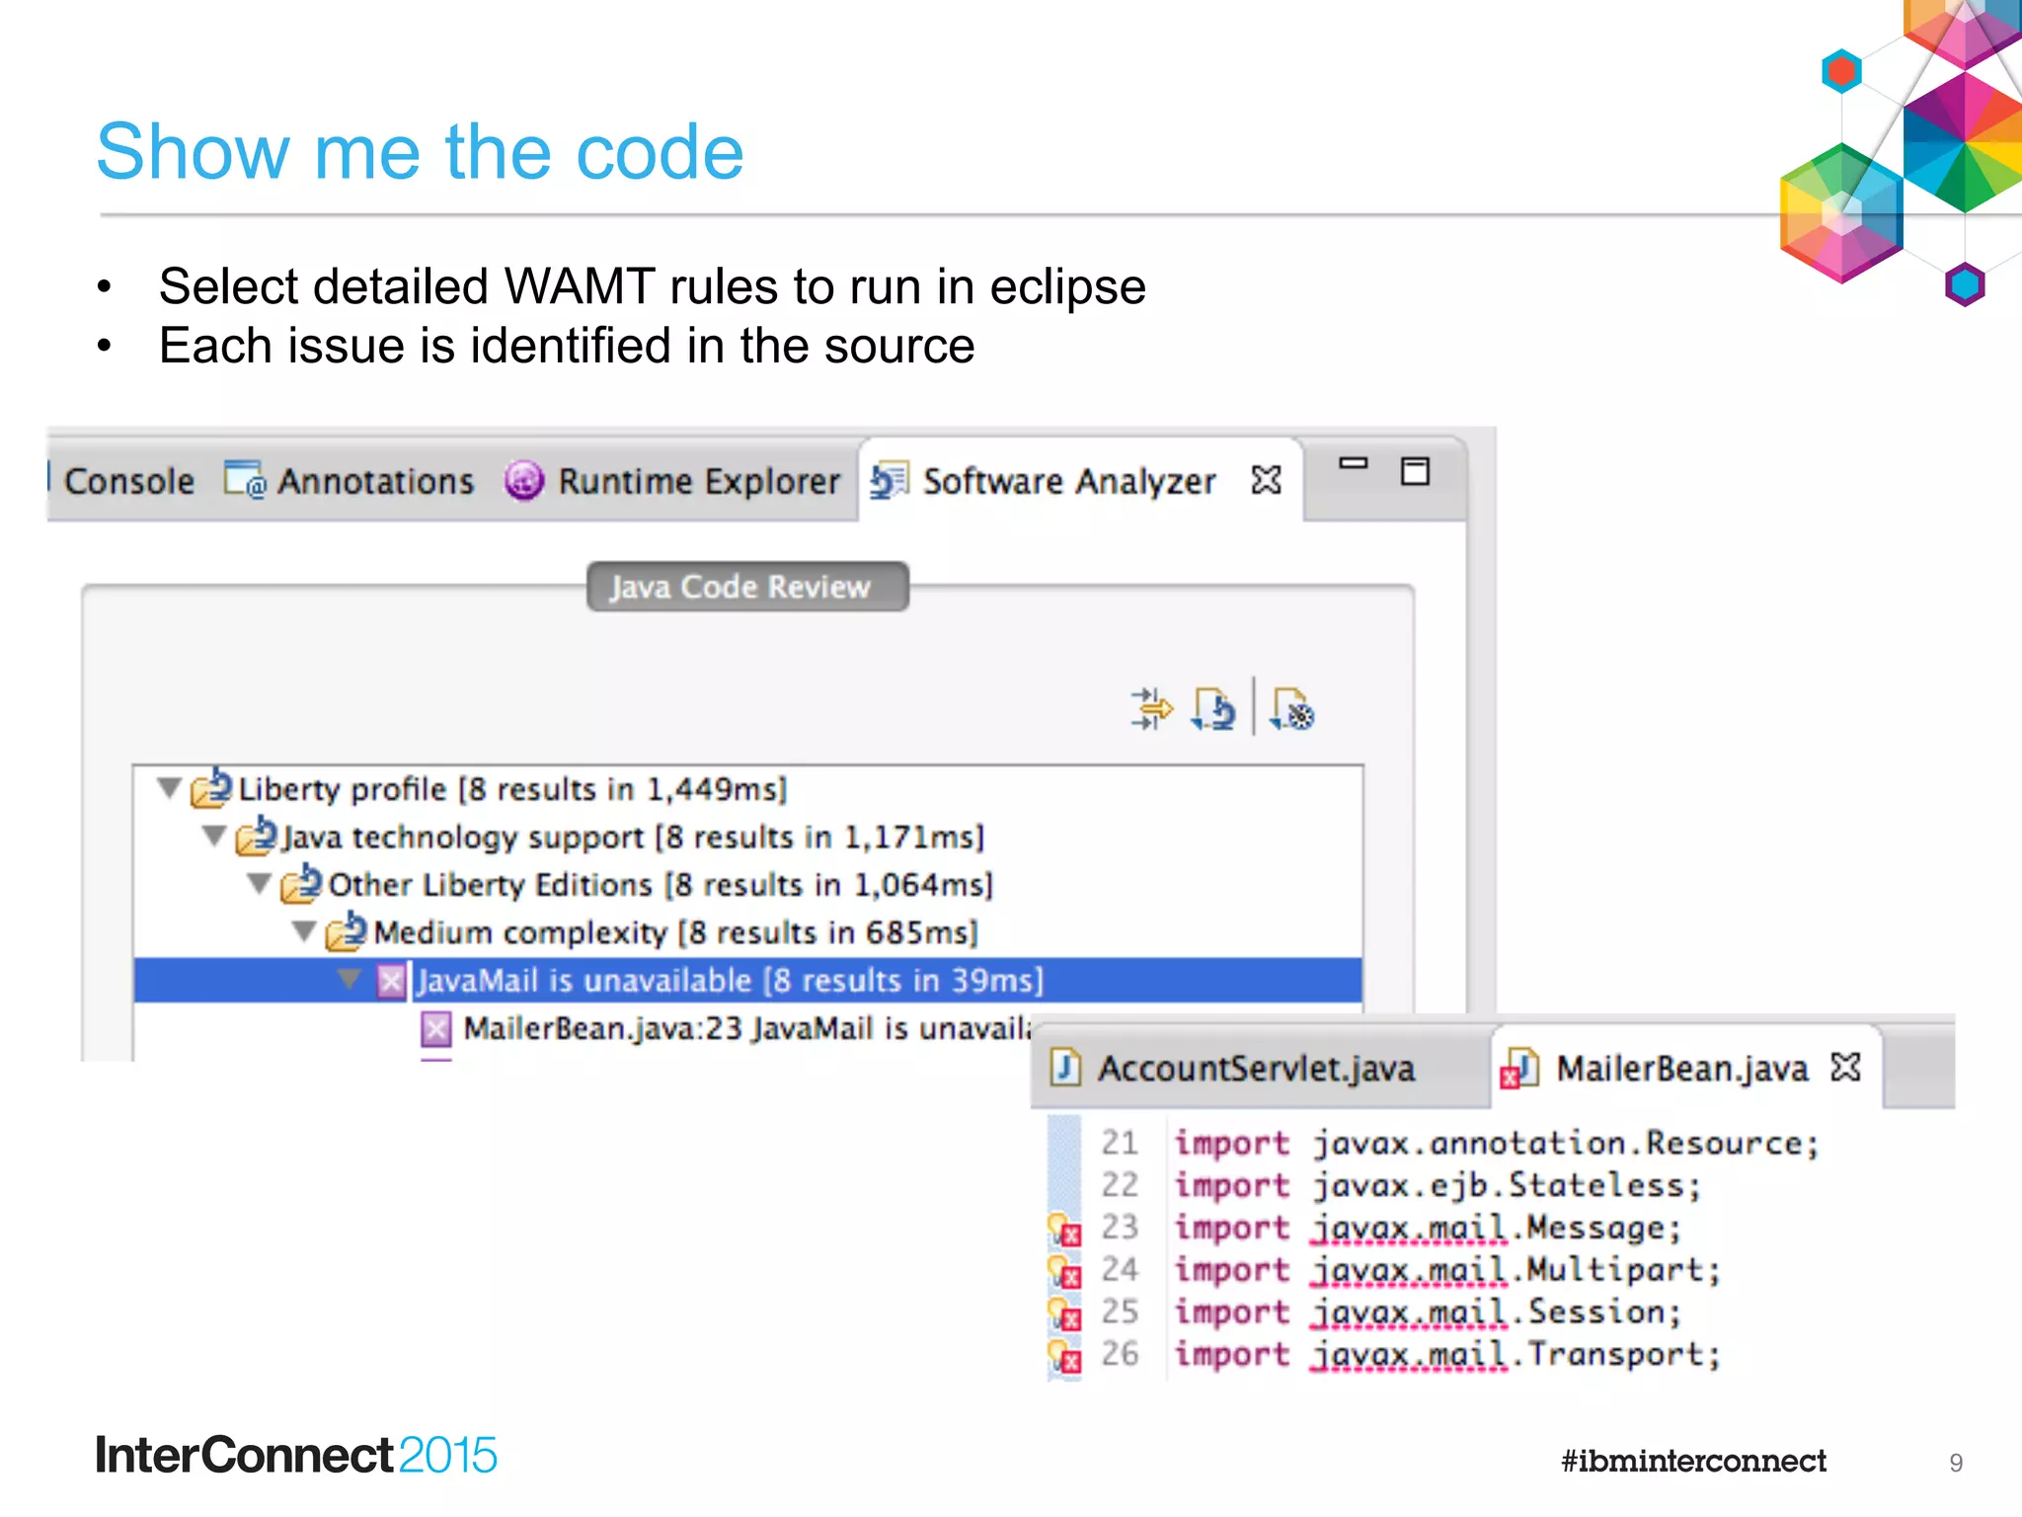Click the javax.mail.Multipart import line
The width and height of the screenshot is (2022, 1517).
pos(1446,1270)
